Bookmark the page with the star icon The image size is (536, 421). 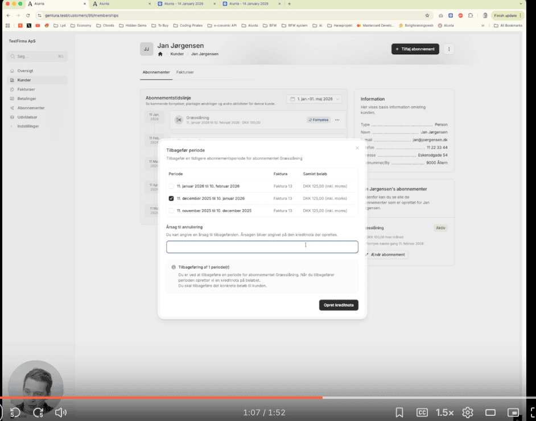pyautogui.click(x=427, y=15)
